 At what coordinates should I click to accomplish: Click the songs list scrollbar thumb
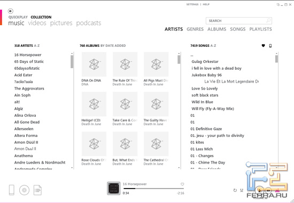(x=276, y=59)
